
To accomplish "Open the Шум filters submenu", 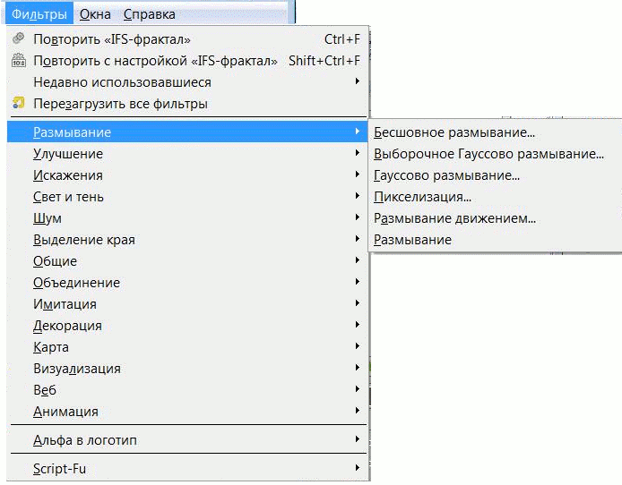I will (187, 217).
